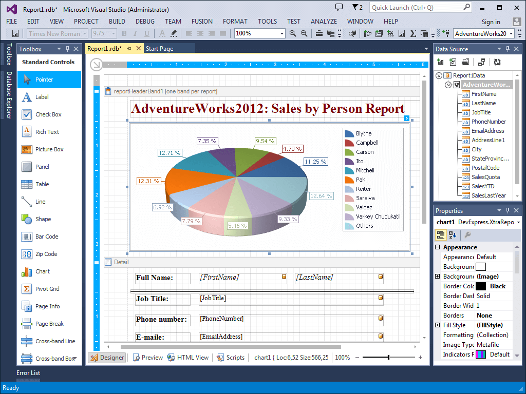
Task: Click the designer zoom slider handle
Action: tap(388, 358)
